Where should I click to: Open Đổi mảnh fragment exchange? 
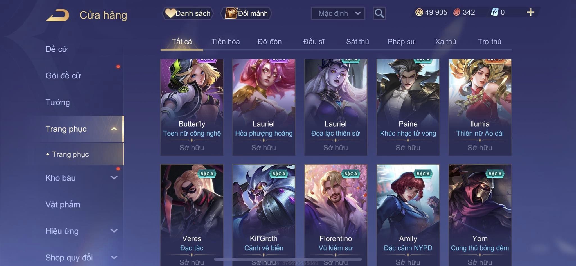point(246,13)
